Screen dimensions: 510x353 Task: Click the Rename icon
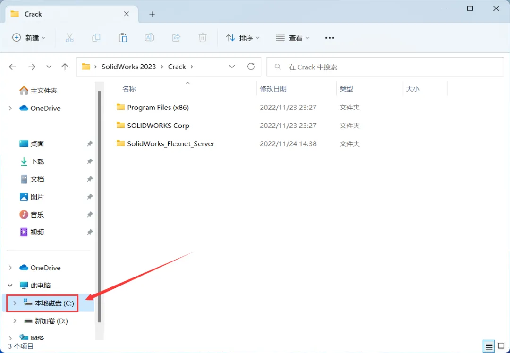pos(149,38)
